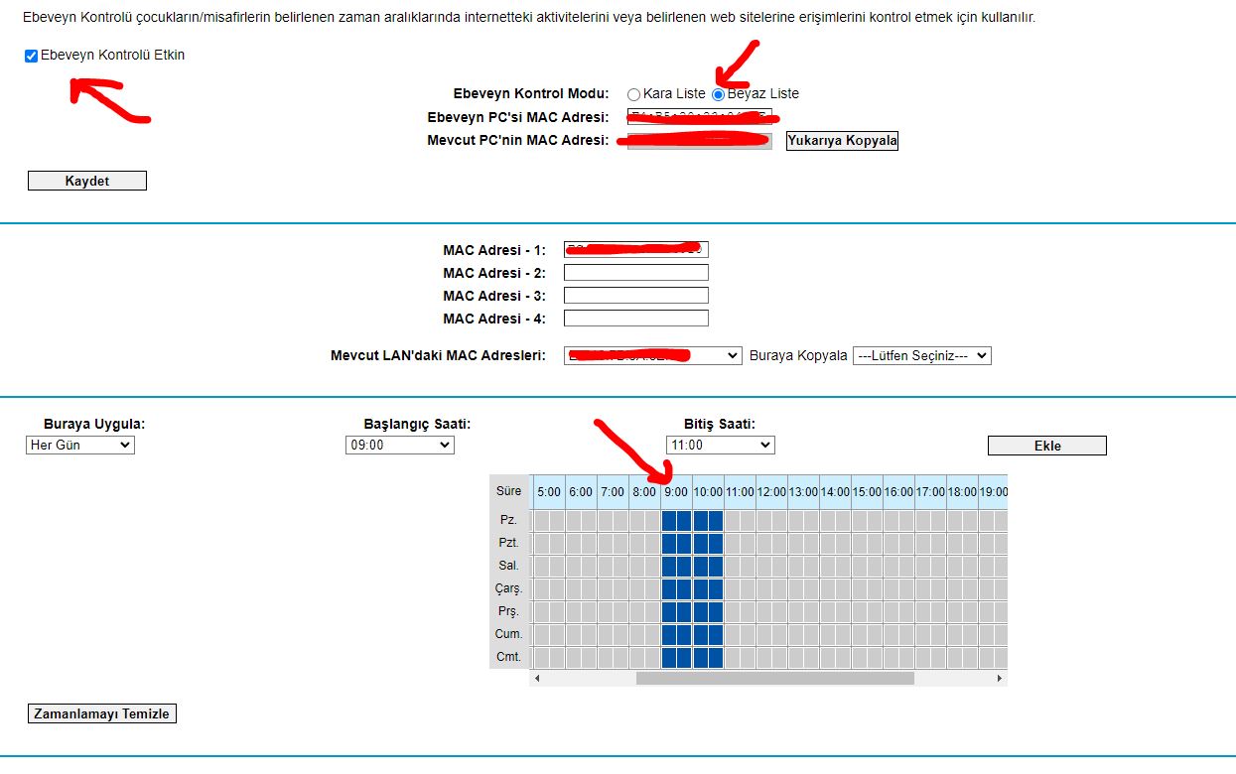The height and width of the screenshot is (774, 1236).
Task: Click the Başlangıç Saati label
Action: 417,424
